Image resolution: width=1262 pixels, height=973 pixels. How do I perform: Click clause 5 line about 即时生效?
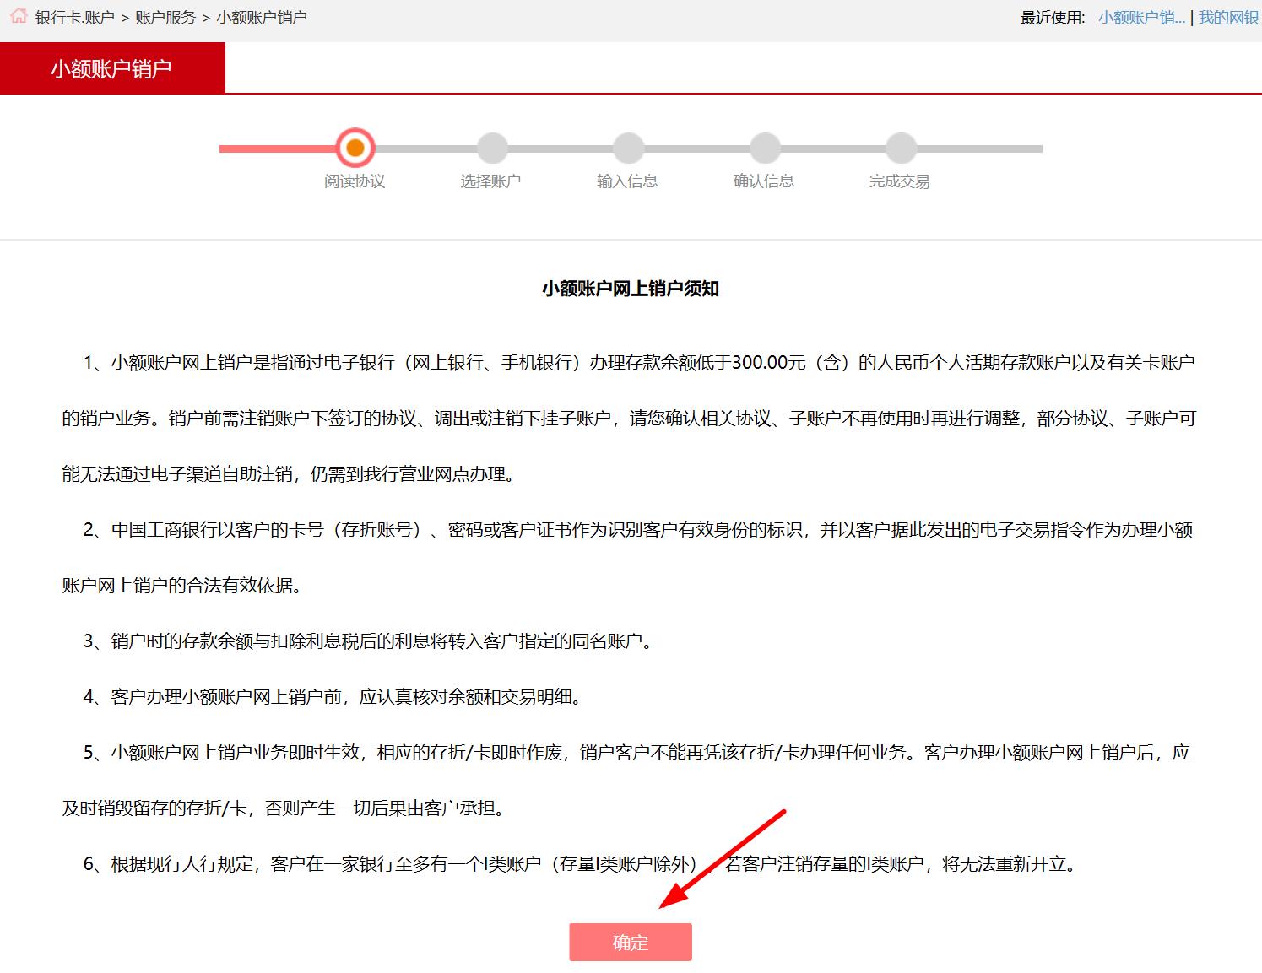point(636,753)
